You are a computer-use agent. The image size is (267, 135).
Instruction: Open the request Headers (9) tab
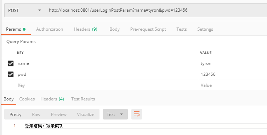[85, 29]
